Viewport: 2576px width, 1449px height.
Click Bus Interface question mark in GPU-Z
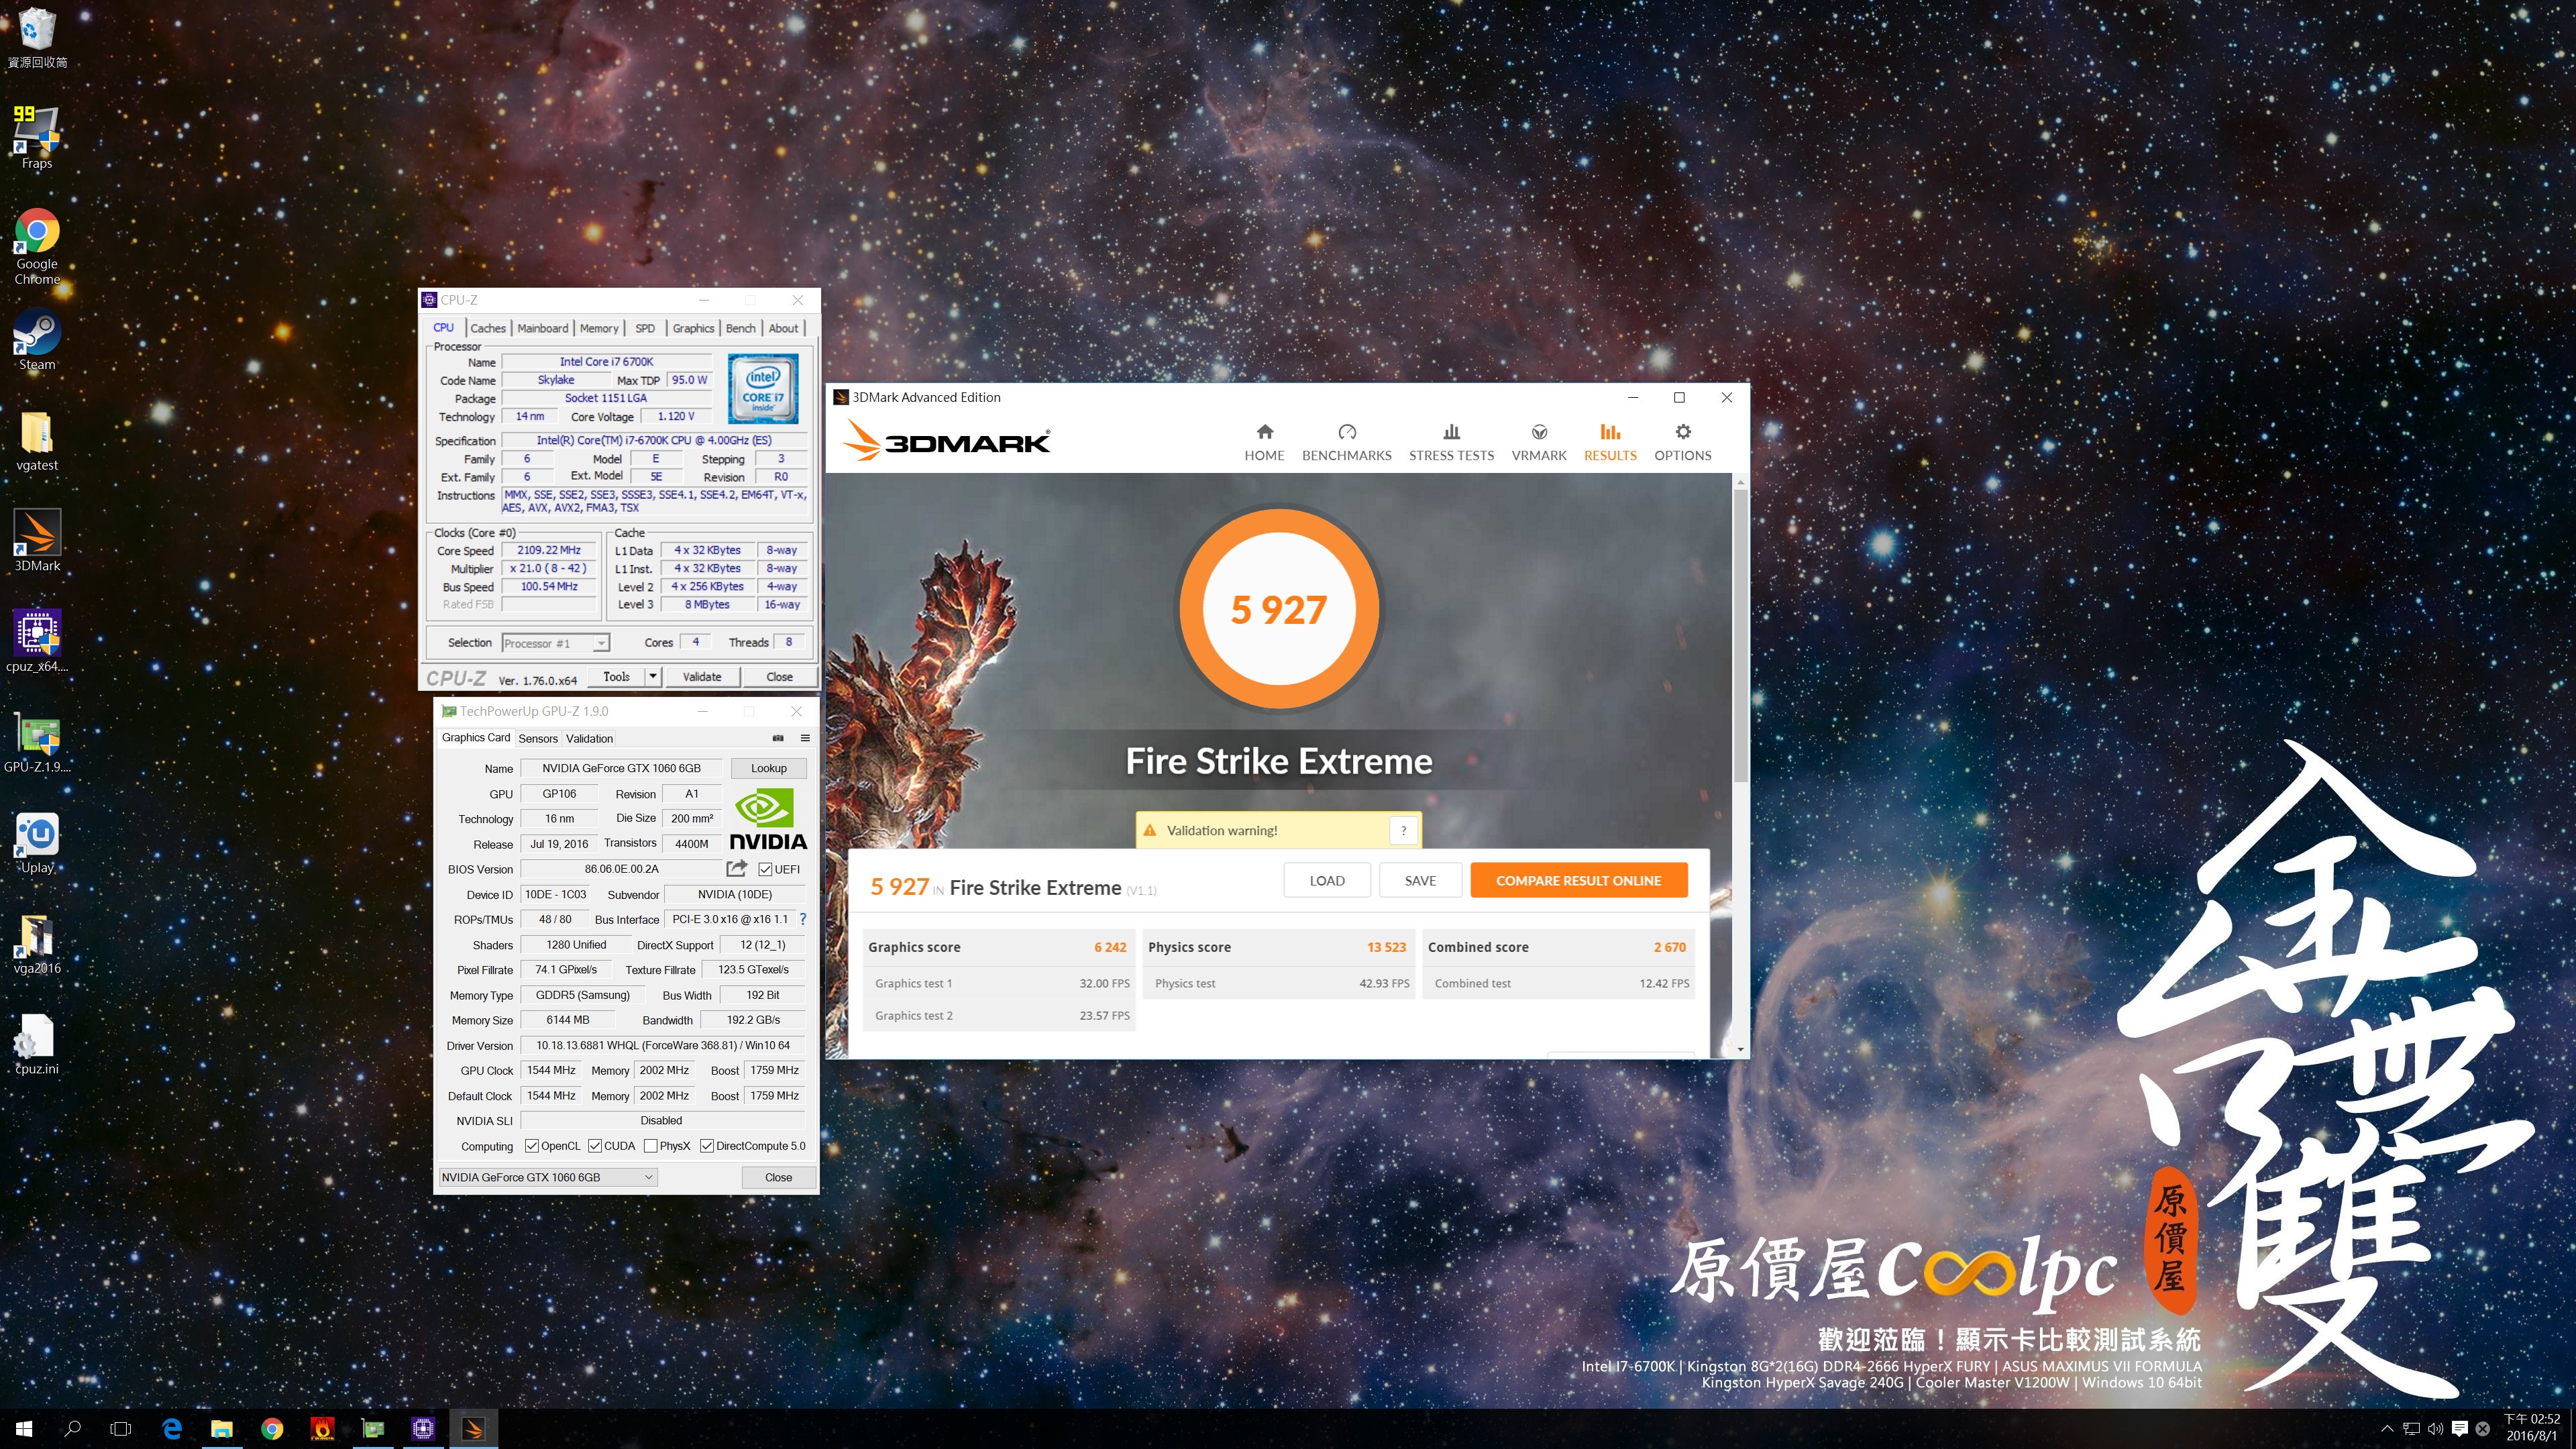(x=802, y=919)
